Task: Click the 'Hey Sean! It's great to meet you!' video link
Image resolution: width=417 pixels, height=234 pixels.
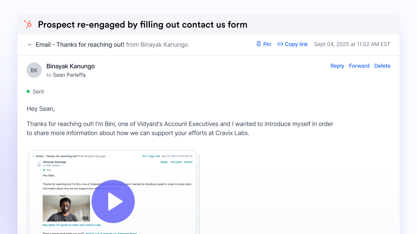Action: pos(72,225)
